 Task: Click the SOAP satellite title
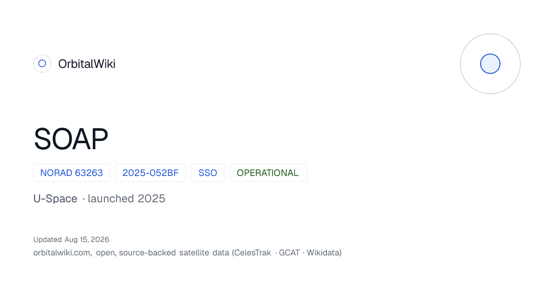point(71,139)
